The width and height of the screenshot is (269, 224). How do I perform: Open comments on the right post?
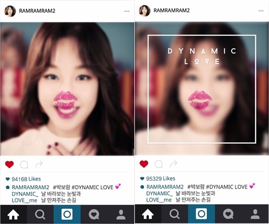[158, 164]
